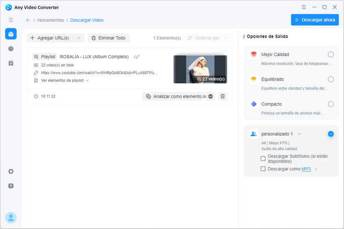This screenshot has width=344, height=229.
Task: Enable Descargar Subtítulos checkbox
Action: (263, 158)
